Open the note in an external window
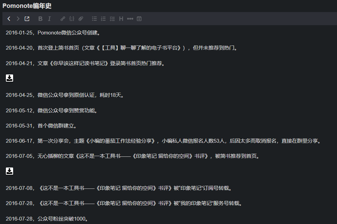The height and width of the screenshot is (224, 337). (x=27, y=19)
